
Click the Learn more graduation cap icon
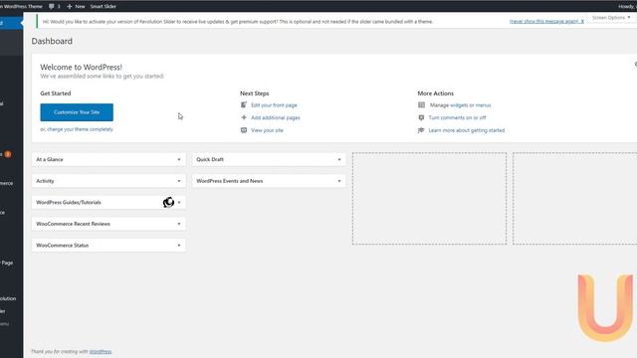421,130
